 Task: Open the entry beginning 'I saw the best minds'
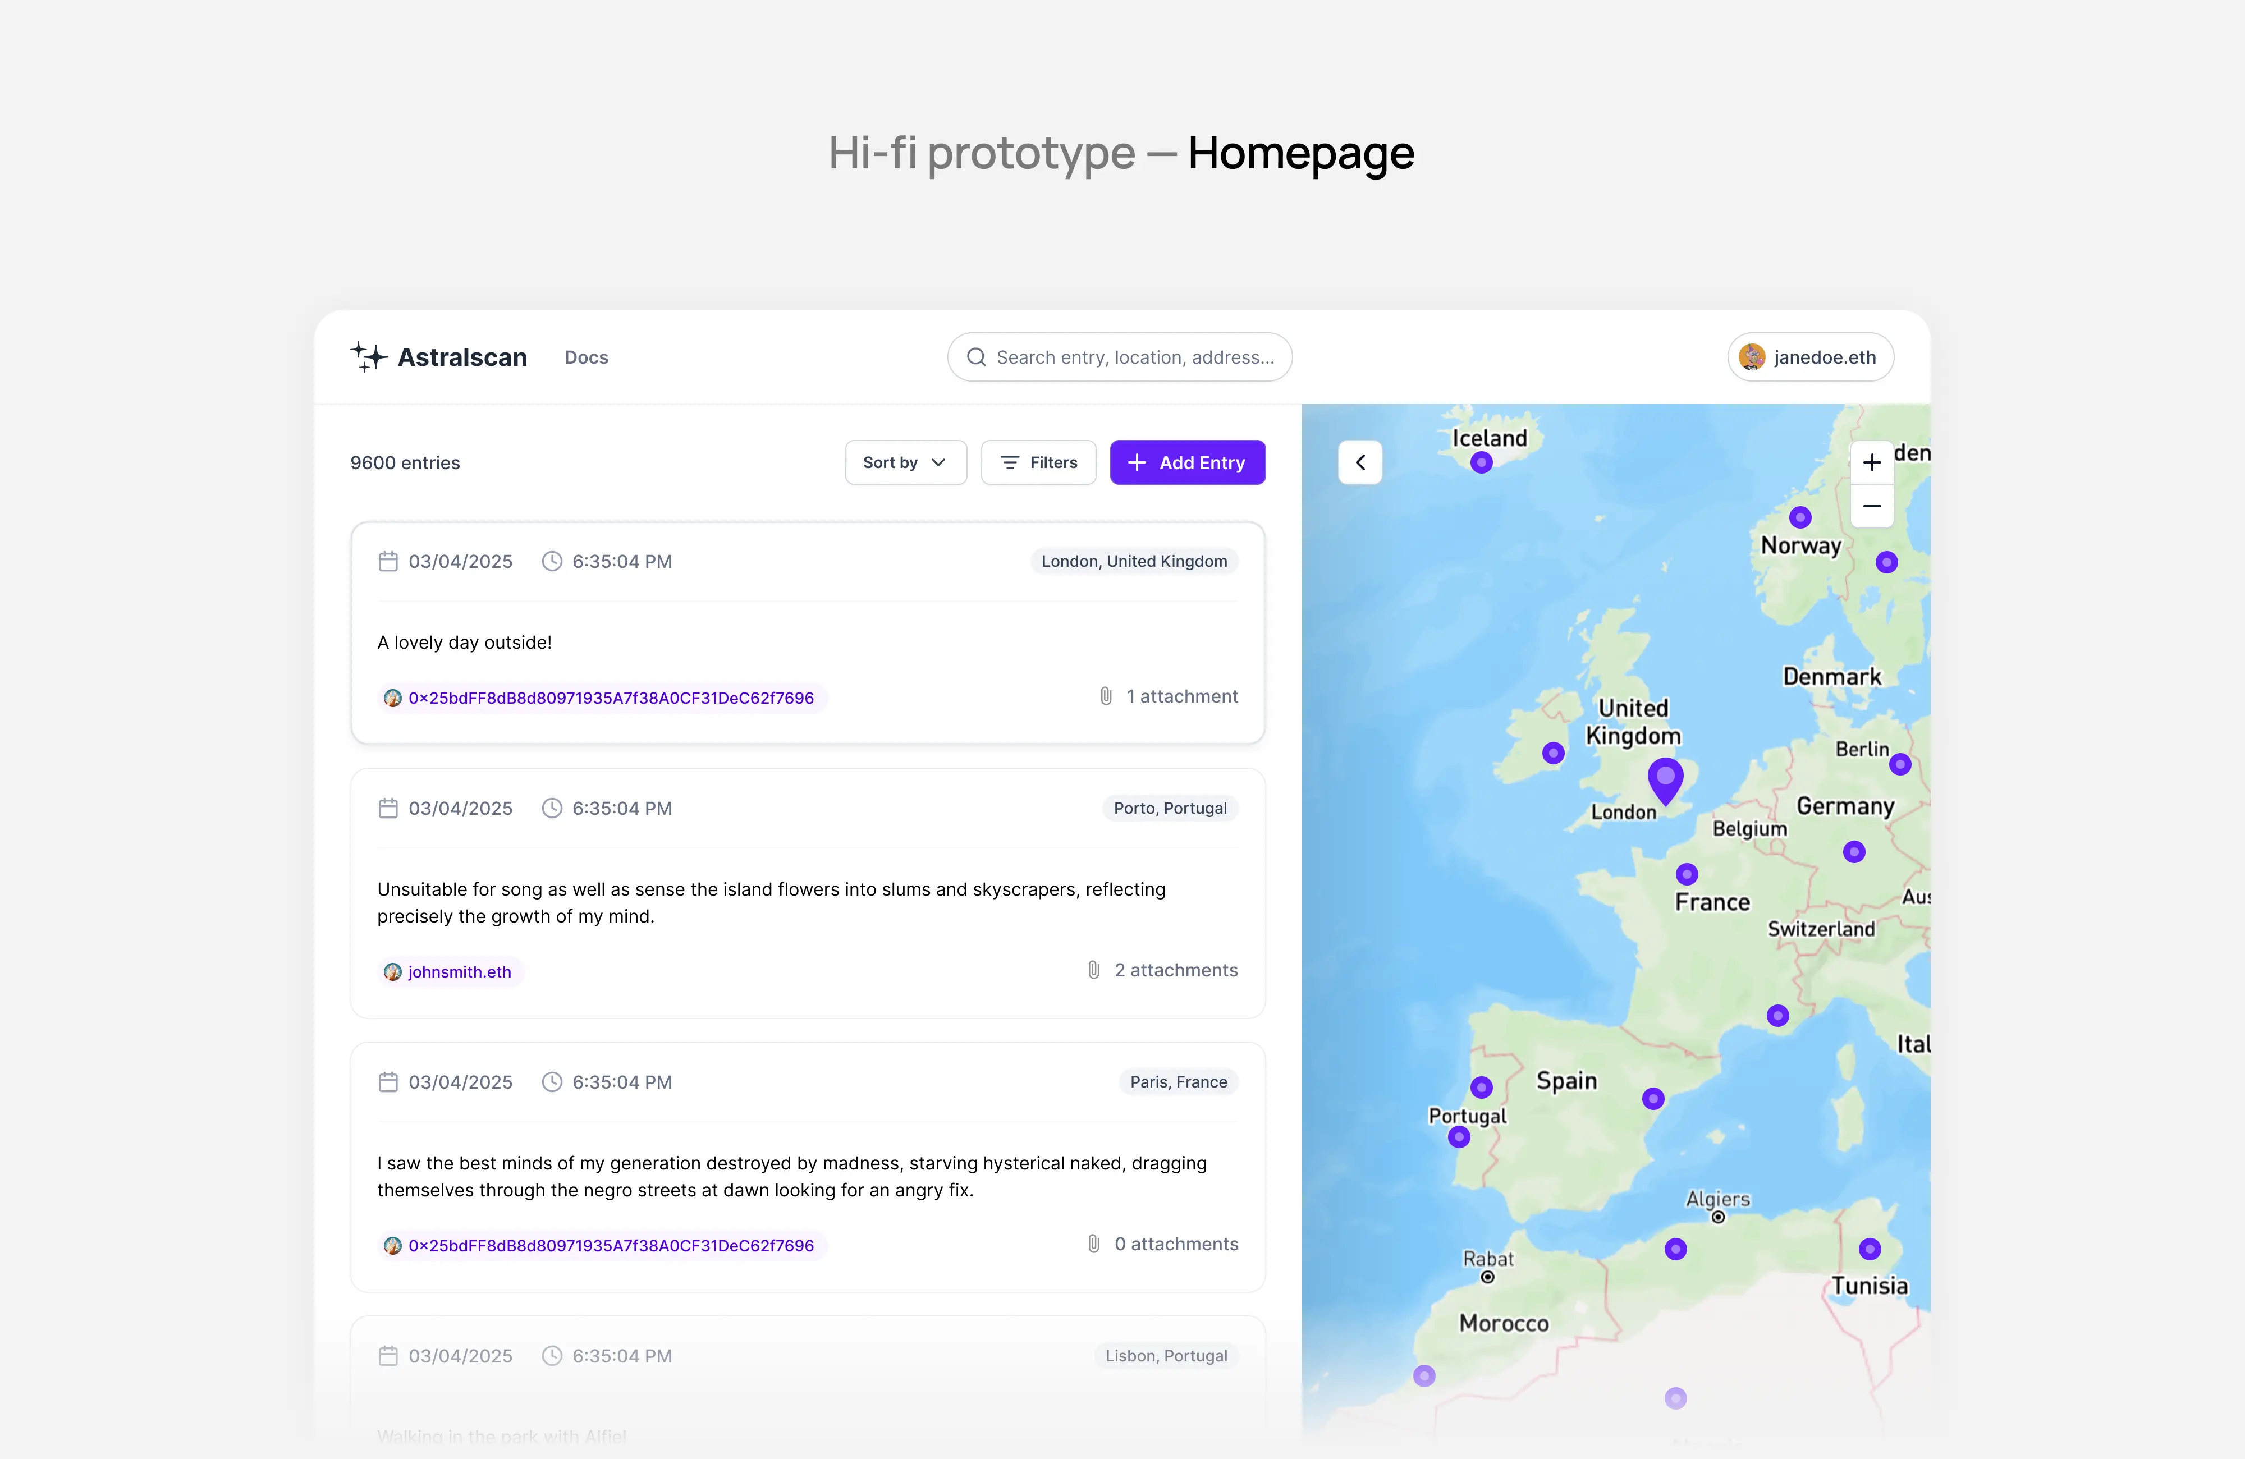pos(808,1167)
